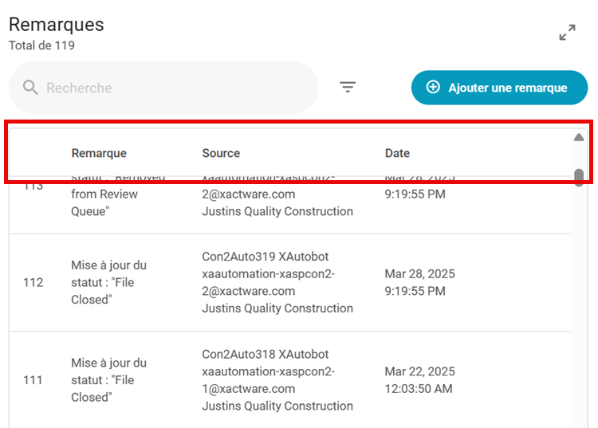The width and height of the screenshot is (598, 428).
Task: Sort by the Source column header
Action: [221, 153]
